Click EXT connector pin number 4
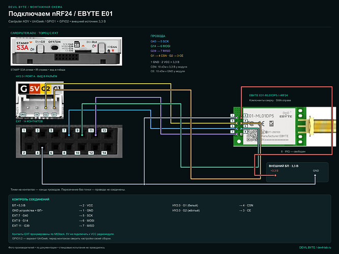This screenshot has width=339, height=254. pyautogui.click(x=37, y=153)
